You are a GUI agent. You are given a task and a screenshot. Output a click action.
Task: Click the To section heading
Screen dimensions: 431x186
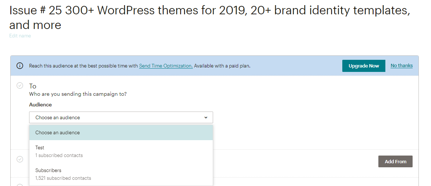click(x=33, y=86)
